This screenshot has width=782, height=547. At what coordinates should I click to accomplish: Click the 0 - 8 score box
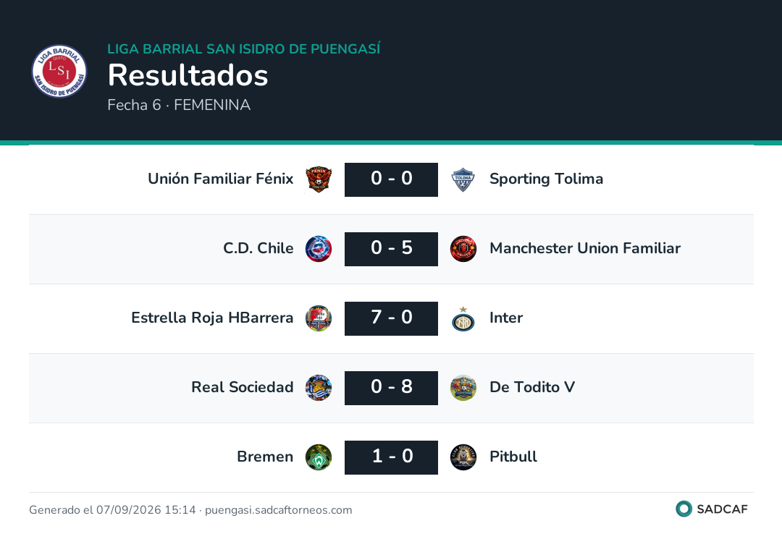pyautogui.click(x=392, y=388)
